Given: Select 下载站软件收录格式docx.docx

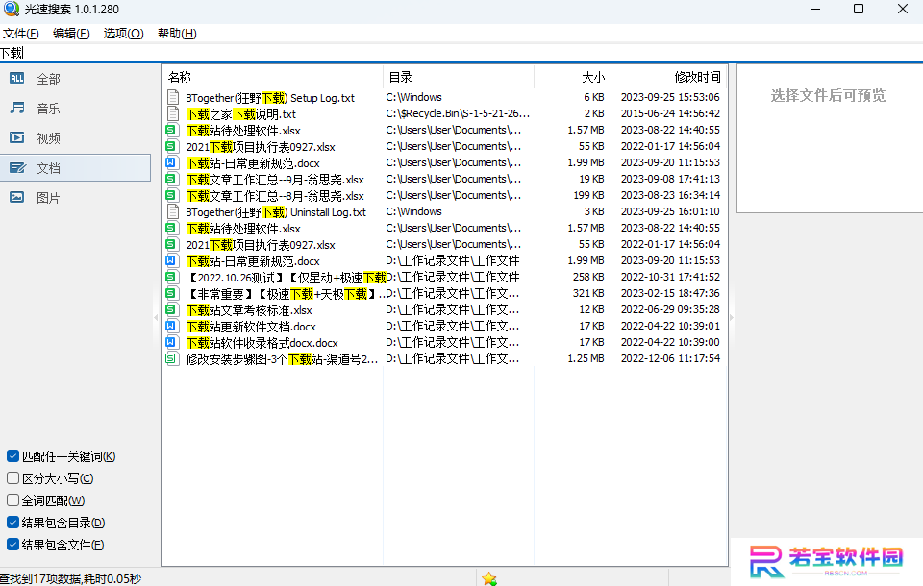Looking at the screenshot, I should [x=262, y=343].
